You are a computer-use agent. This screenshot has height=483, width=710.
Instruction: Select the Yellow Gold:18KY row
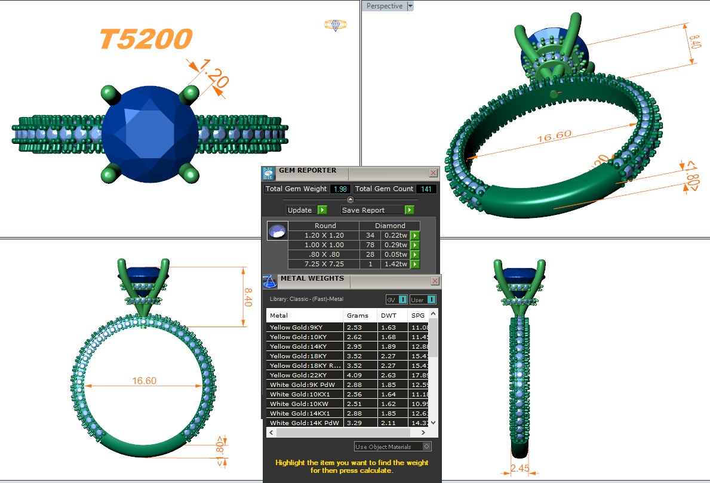coord(305,356)
